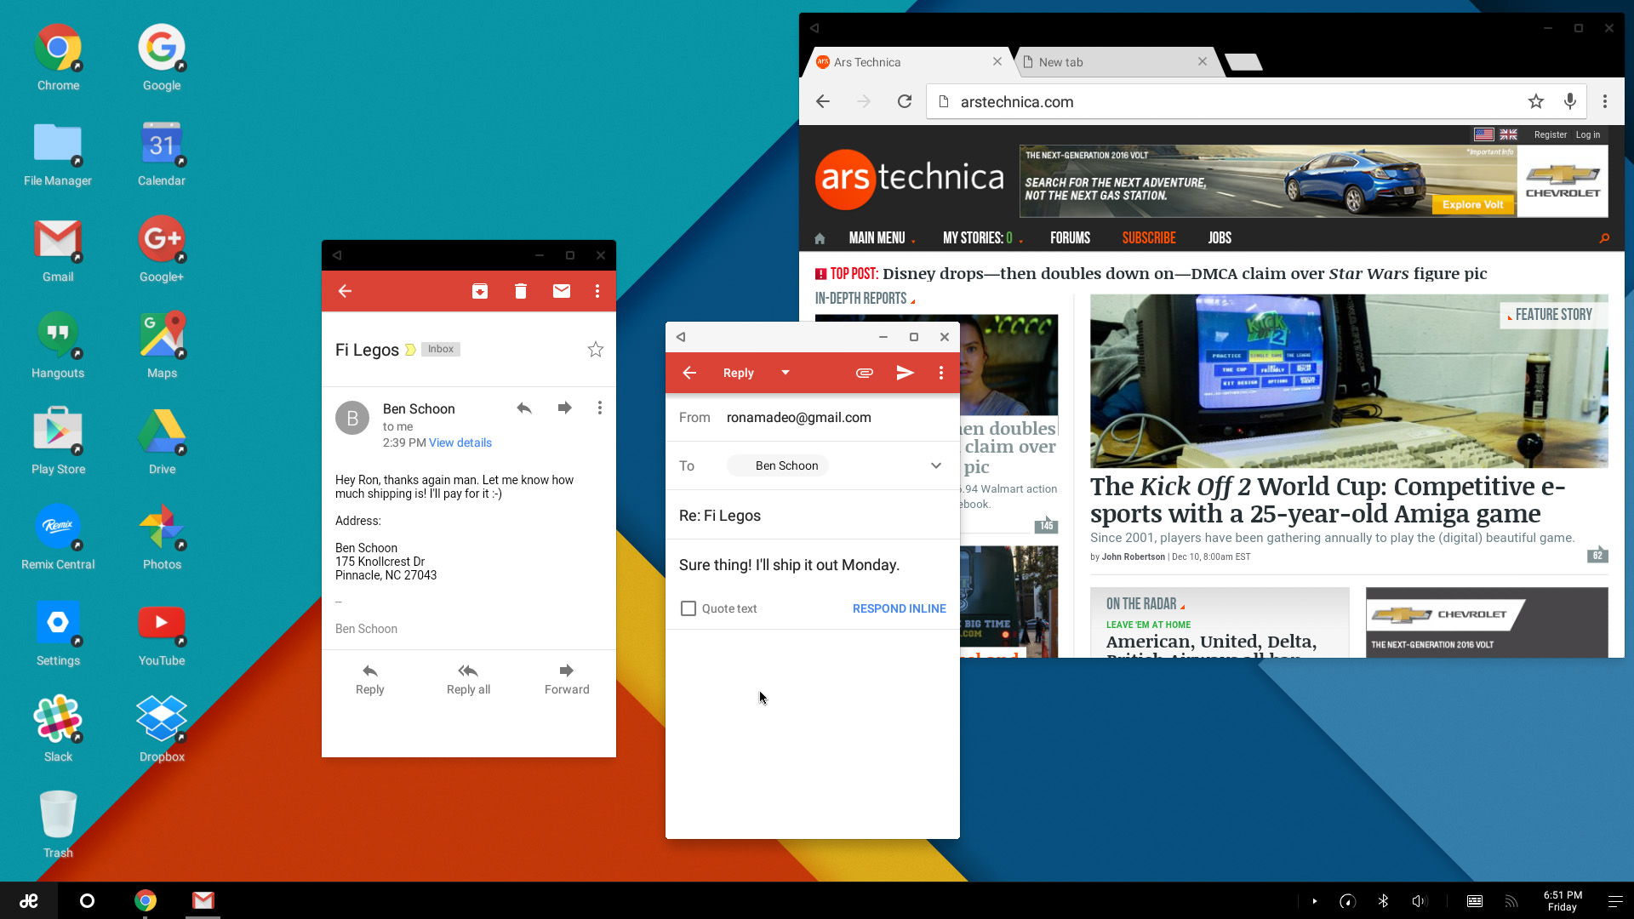1634x919 pixels.
Task: Click View details link in Ben Schoon email
Action: click(460, 442)
